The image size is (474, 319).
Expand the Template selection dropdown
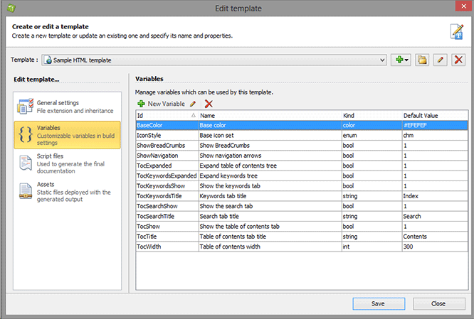[x=383, y=60]
